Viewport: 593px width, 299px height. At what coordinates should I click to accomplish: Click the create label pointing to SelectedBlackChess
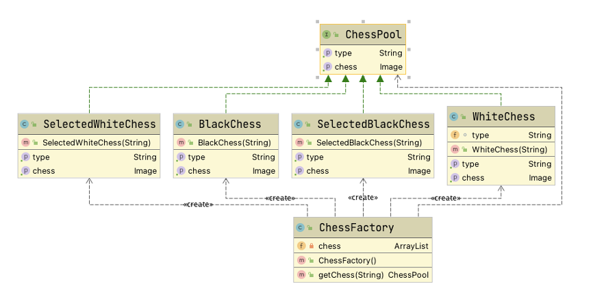[363, 197]
